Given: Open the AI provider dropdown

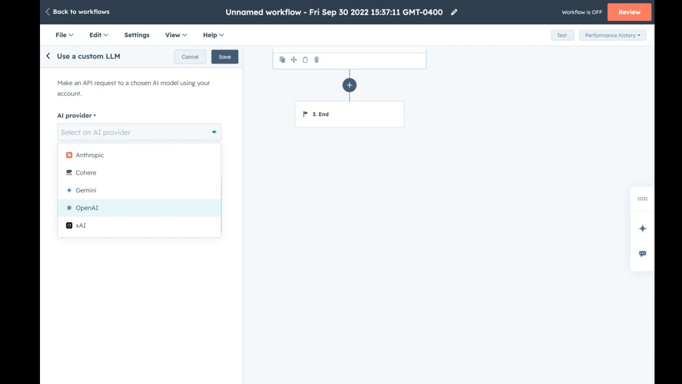Looking at the screenshot, I should click(139, 132).
